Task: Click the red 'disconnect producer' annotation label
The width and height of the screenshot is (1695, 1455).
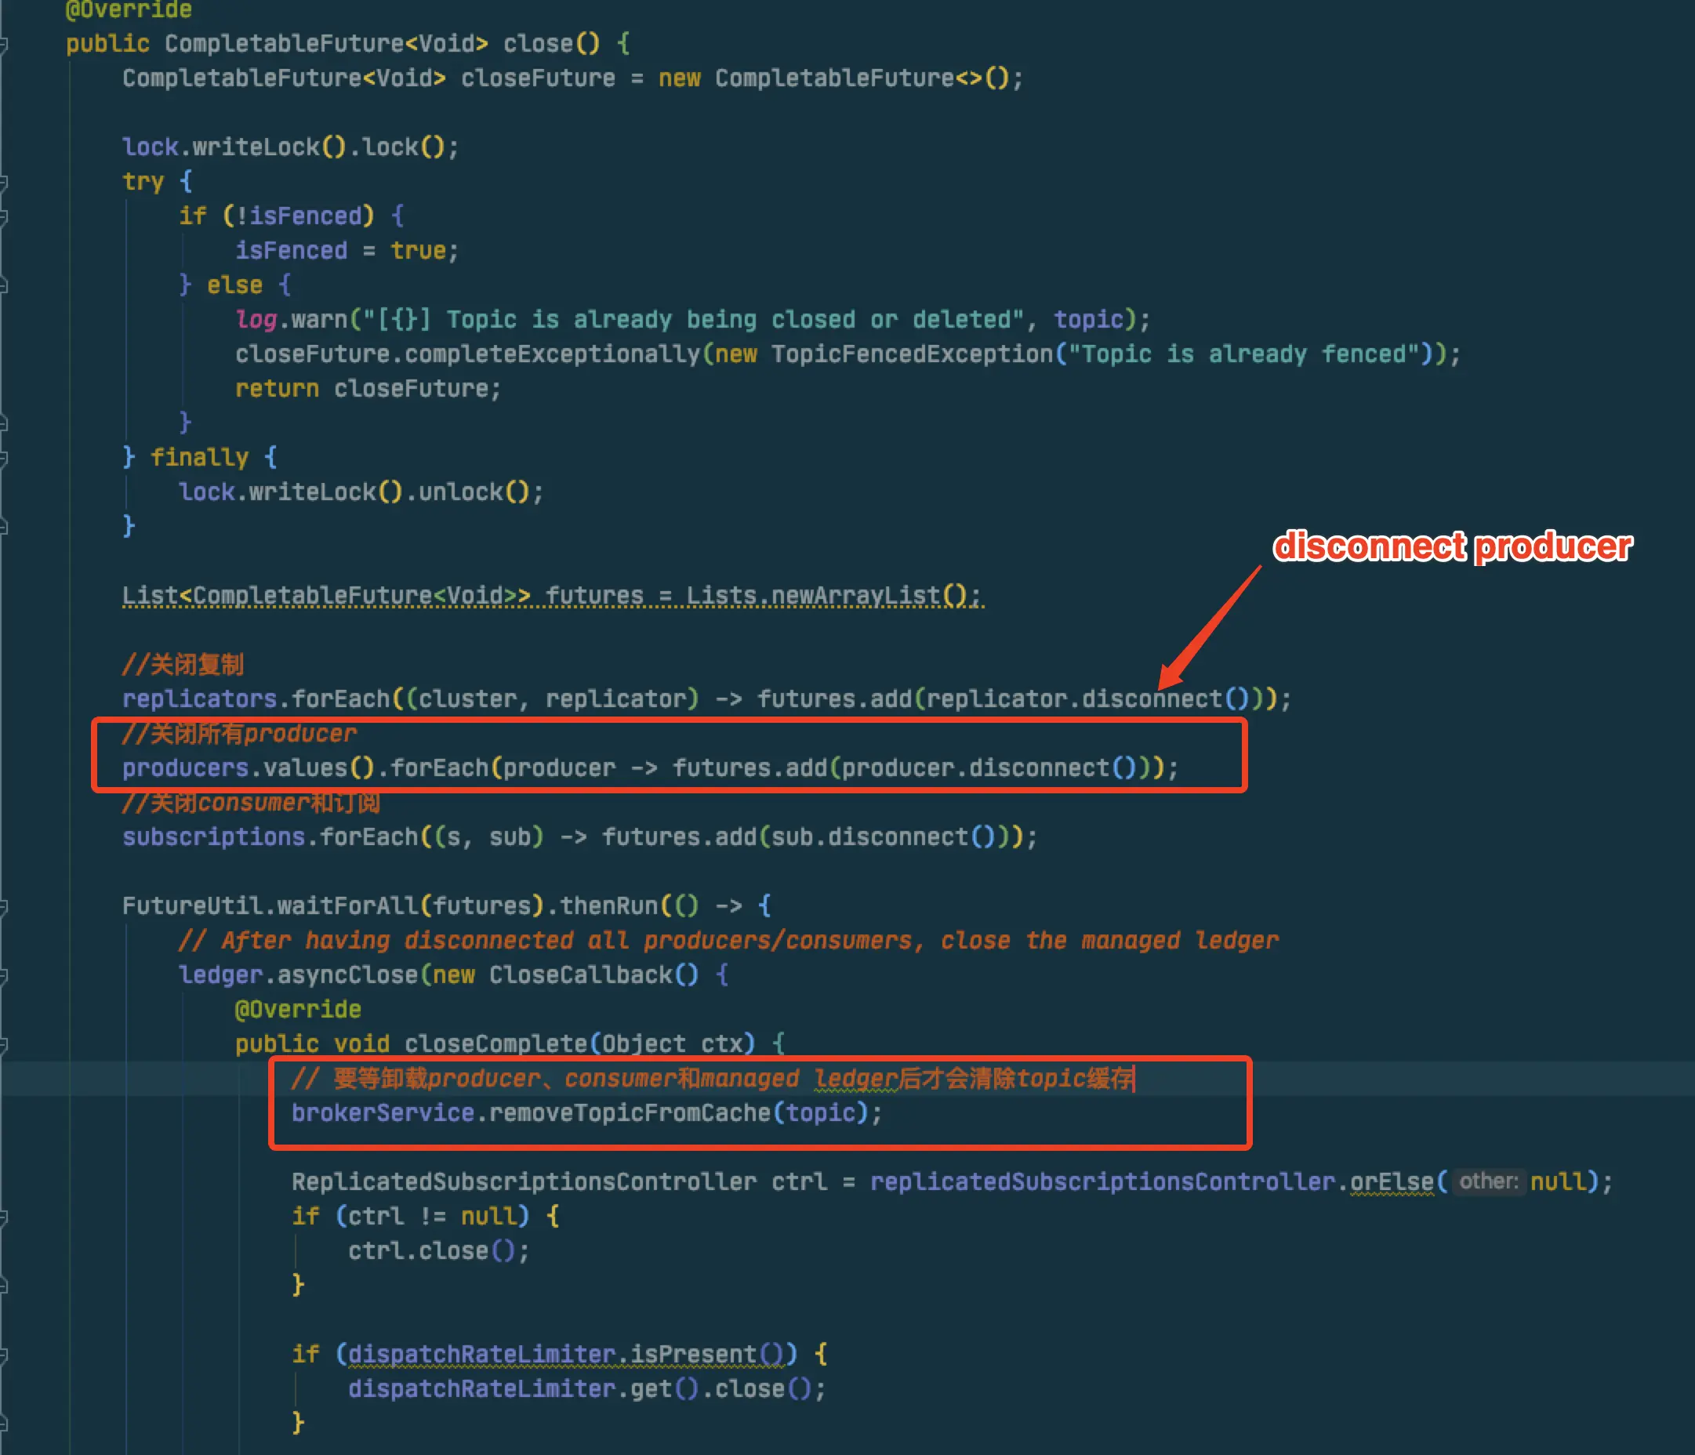Action: point(1452,546)
